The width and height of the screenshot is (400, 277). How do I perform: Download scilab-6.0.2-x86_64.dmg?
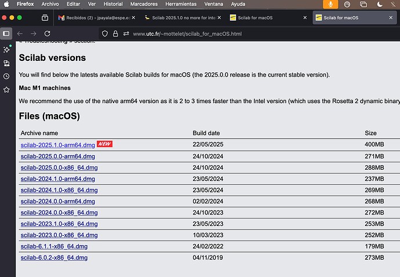point(54,258)
